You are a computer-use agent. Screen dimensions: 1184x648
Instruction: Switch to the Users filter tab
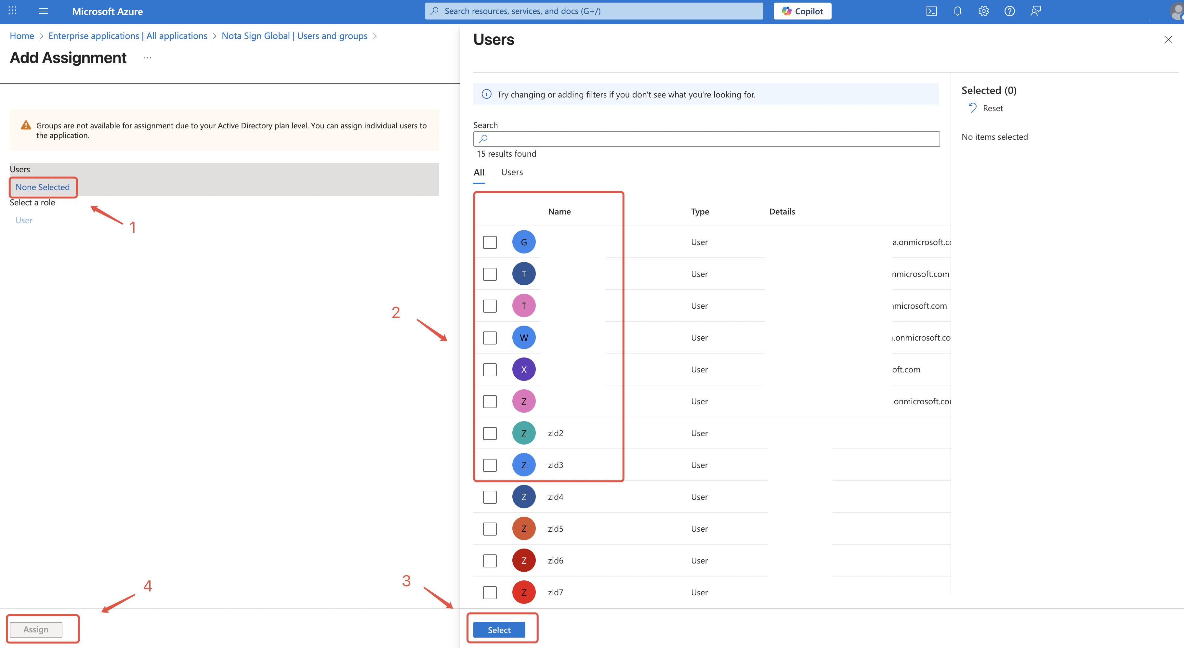(512, 172)
